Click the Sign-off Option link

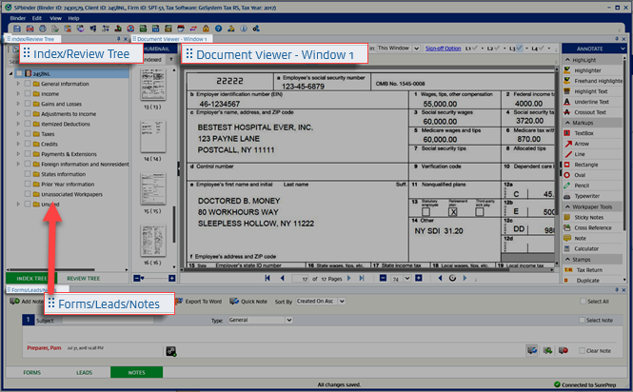(442, 48)
